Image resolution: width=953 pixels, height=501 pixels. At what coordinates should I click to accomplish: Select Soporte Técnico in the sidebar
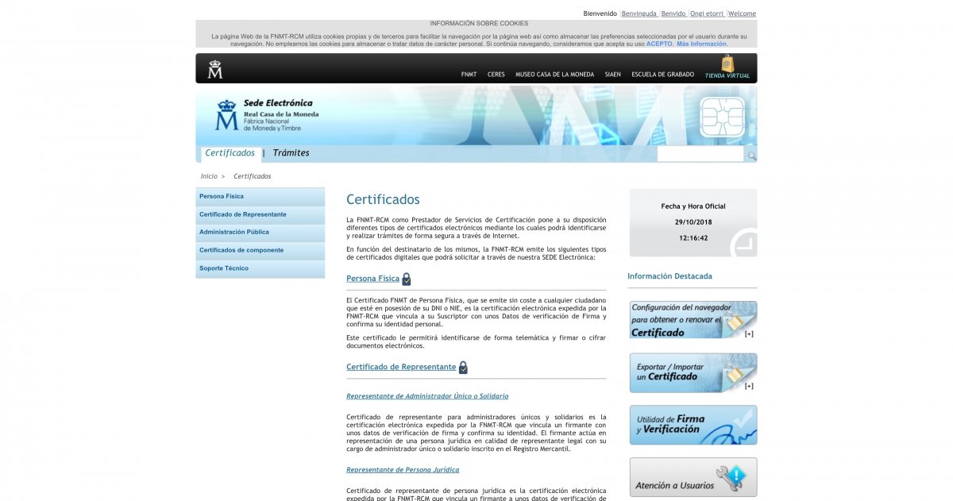[260, 268]
